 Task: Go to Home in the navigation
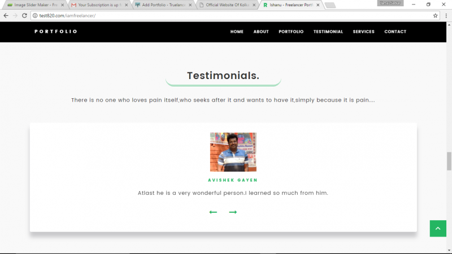coord(237,32)
